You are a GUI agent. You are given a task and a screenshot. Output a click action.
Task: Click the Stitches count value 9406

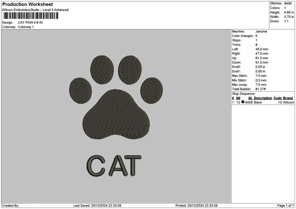pos(288,3)
